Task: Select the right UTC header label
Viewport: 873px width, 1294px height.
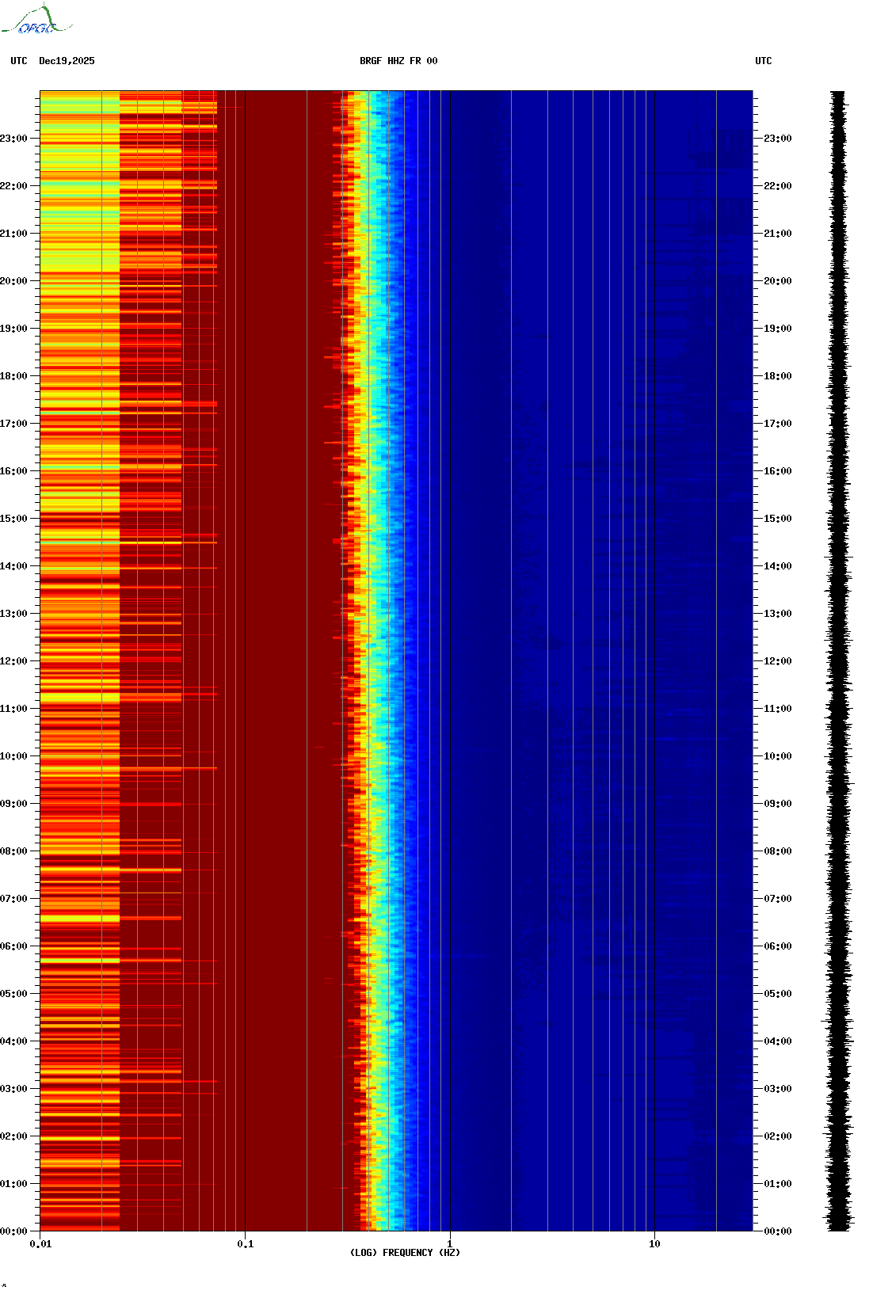Action: 763,61
